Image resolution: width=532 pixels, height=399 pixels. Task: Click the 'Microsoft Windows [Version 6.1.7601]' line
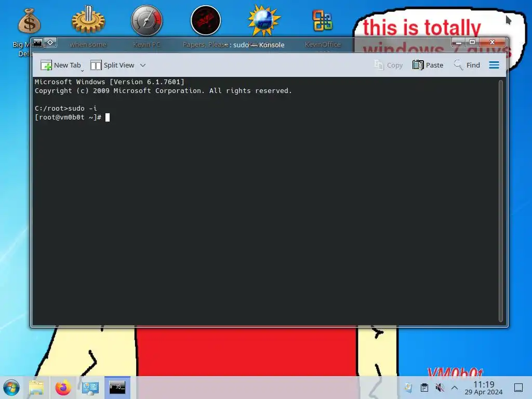point(109,82)
